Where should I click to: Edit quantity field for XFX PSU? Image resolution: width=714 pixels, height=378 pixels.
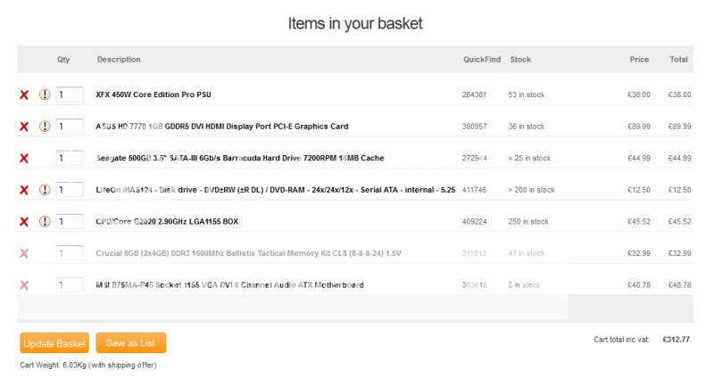70,94
